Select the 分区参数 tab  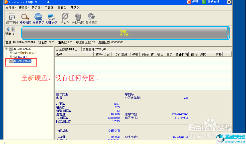coord(68,49)
